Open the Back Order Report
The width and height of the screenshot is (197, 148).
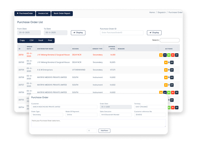(x=62, y=13)
